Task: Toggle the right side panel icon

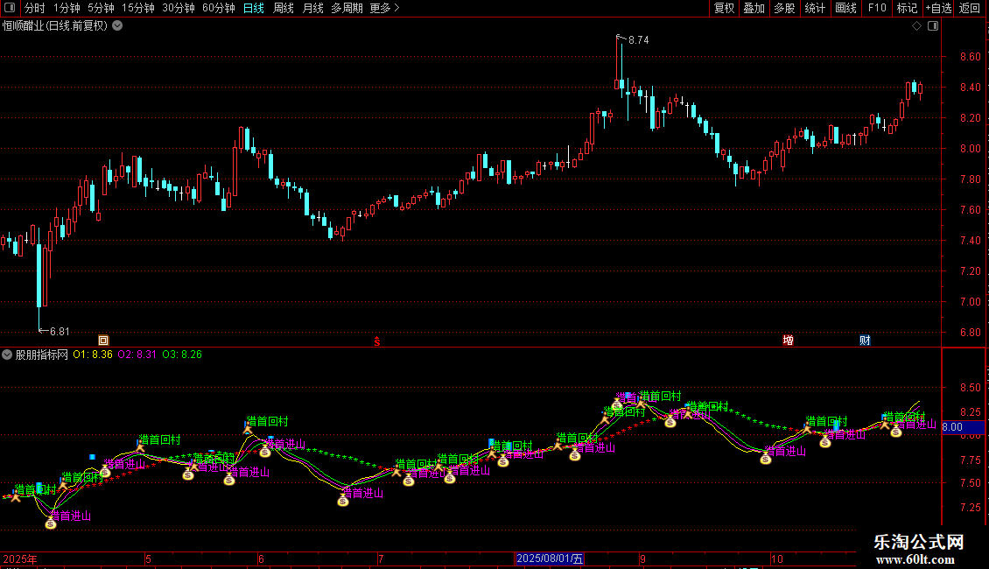Action: 933,26
